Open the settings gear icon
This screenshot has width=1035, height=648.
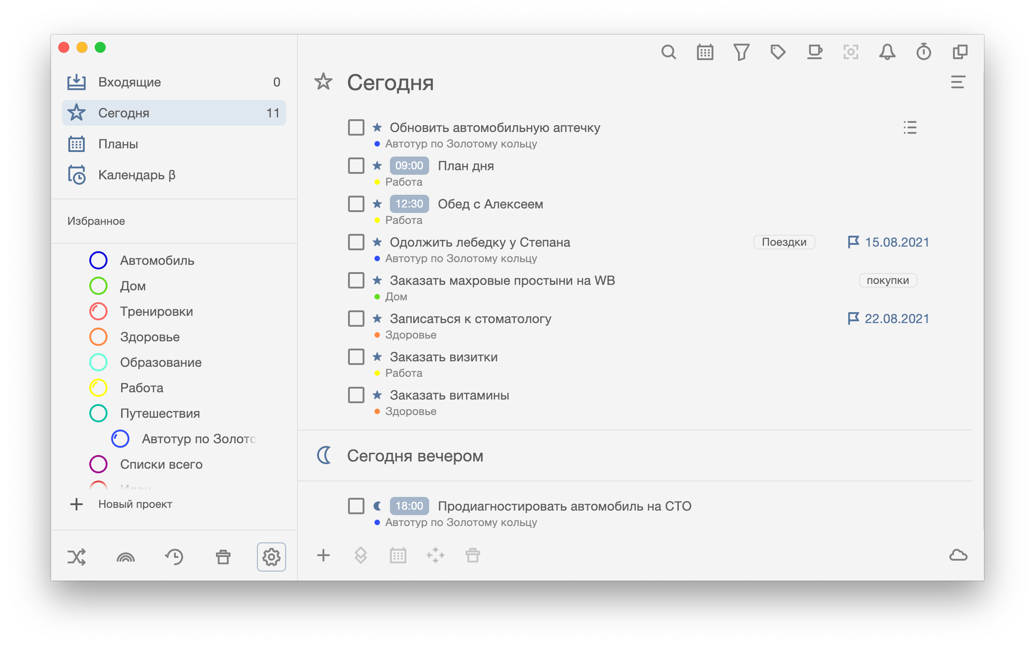(272, 557)
